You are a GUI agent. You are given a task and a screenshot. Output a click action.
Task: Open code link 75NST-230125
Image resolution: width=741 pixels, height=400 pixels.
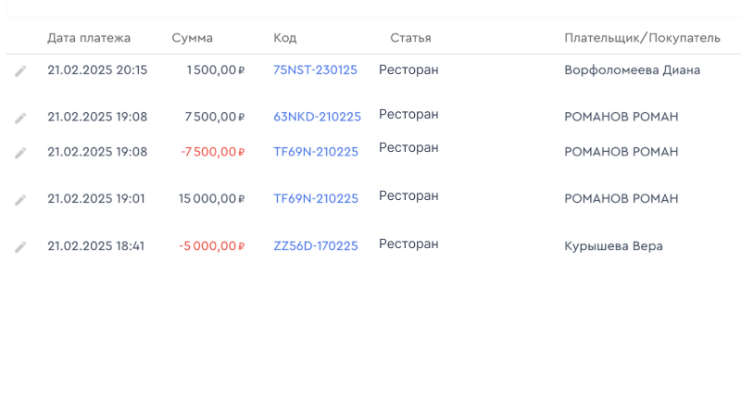pyautogui.click(x=315, y=69)
